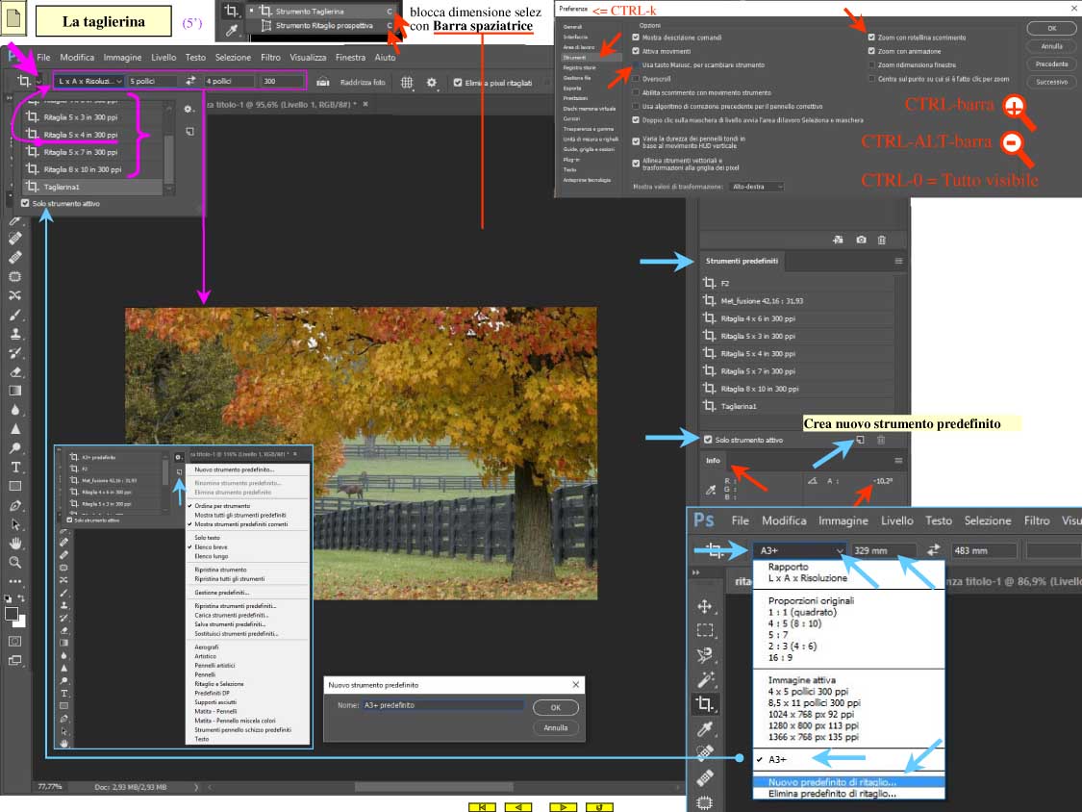Toggle Solo strumento attivo in the right-side Strumenti predefiniti panel
The height and width of the screenshot is (812, 1082).
tap(707, 440)
